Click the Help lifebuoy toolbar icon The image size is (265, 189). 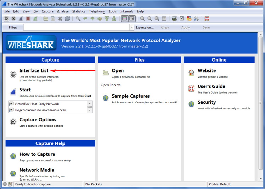[x=207, y=19]
